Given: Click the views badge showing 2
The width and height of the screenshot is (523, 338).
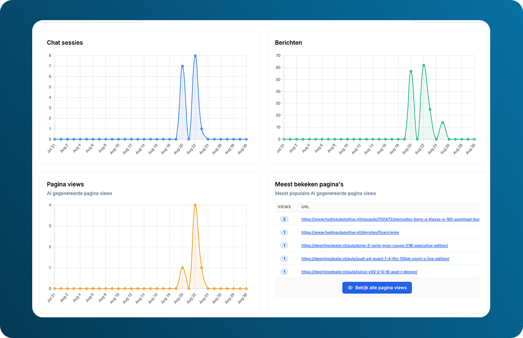Looking at the screenshot, I should [x=284, y=219].
